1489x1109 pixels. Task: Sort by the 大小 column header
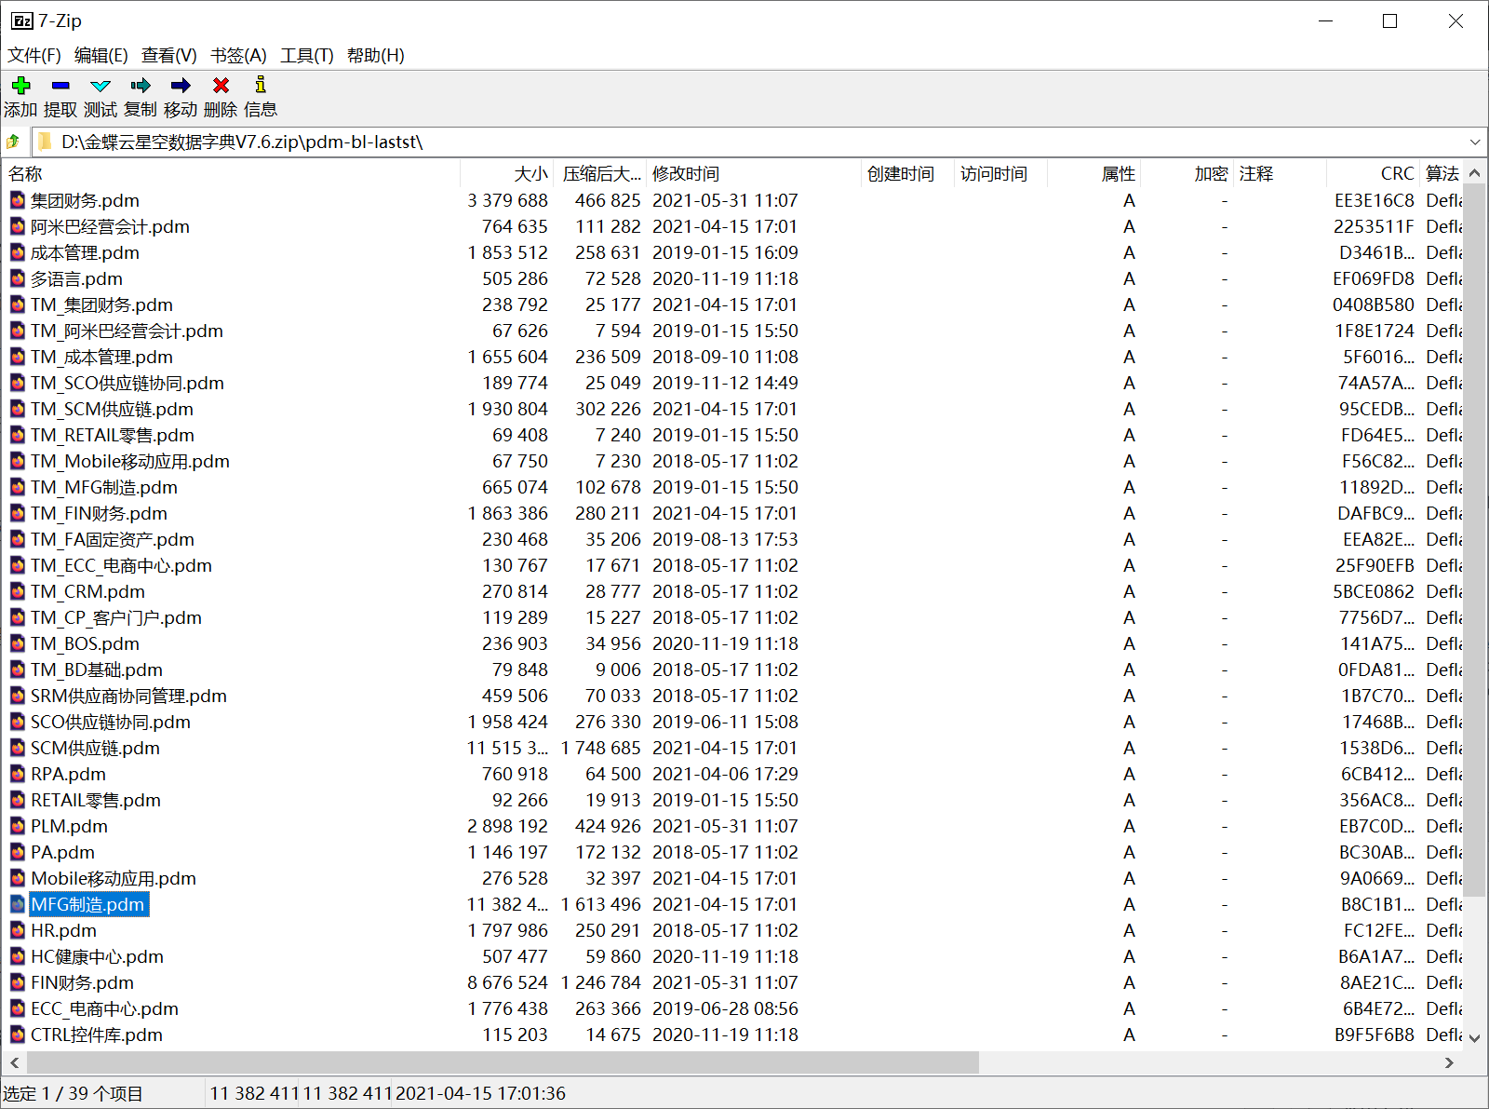pyautogui.click(x=507, y=174)
